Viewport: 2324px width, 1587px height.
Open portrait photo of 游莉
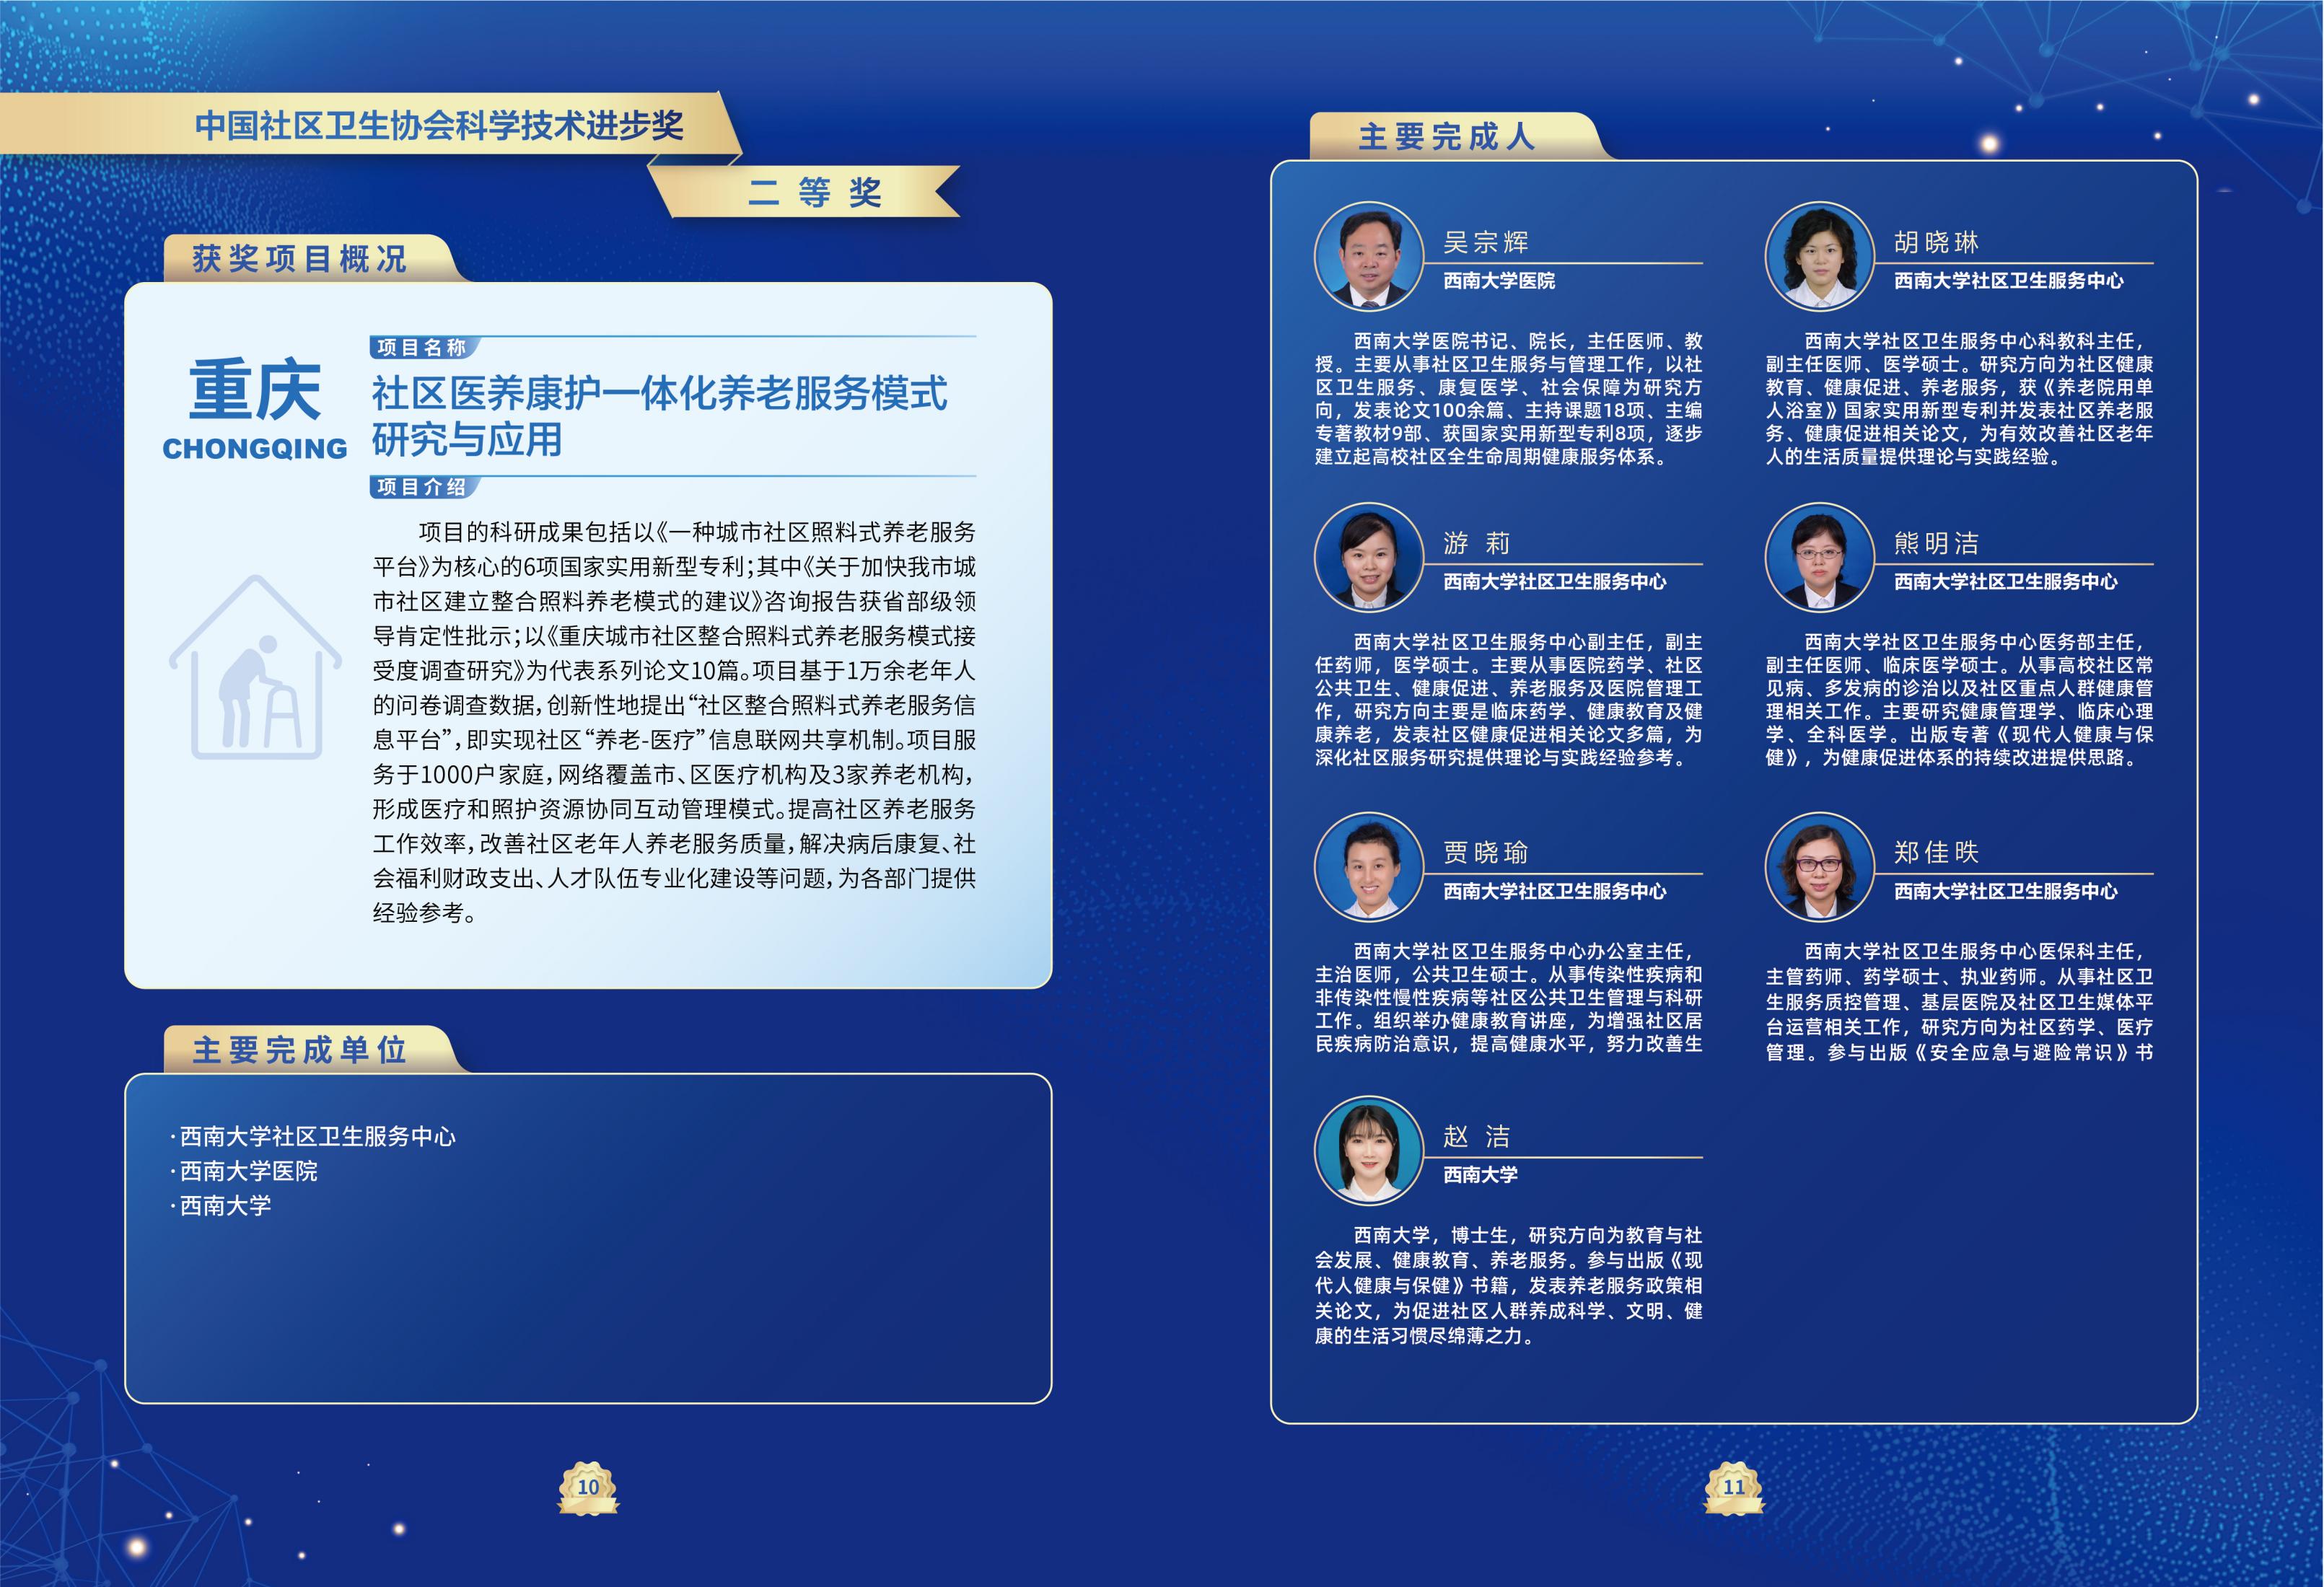1368,557
